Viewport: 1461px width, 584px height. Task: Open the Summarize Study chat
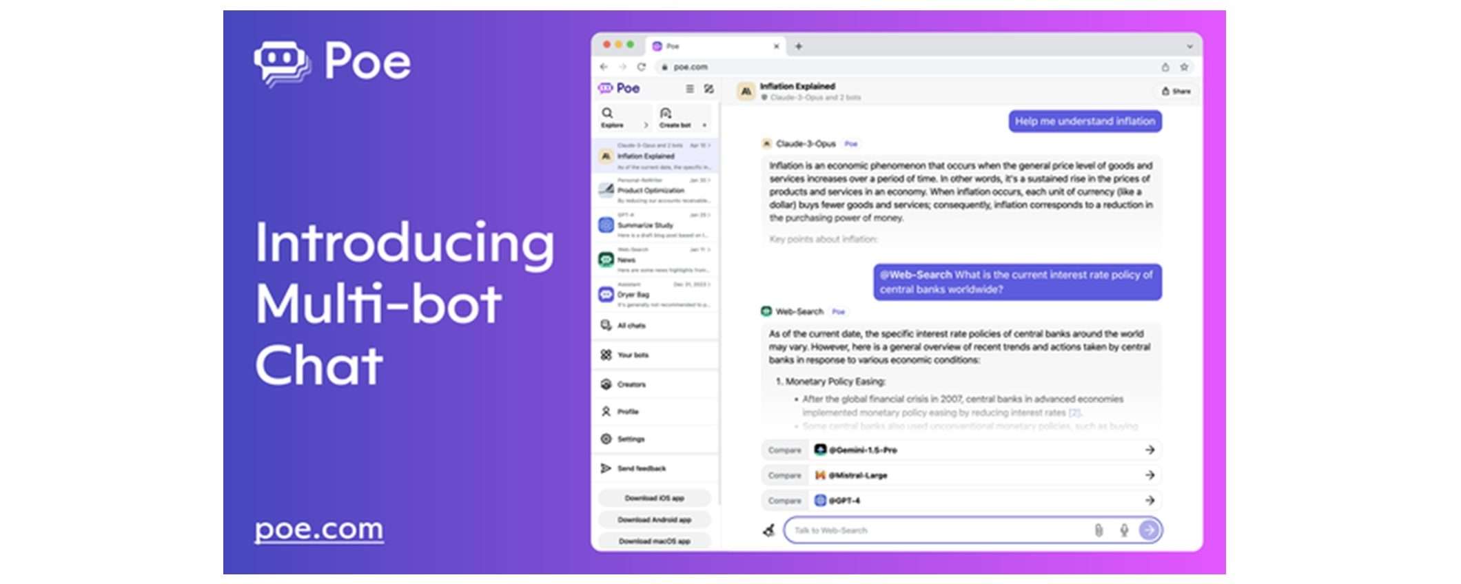[x=655, y=225]
